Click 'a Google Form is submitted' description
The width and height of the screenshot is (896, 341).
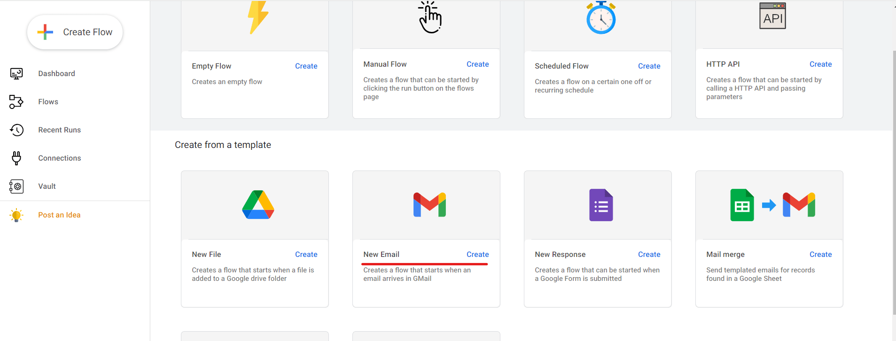pyautogui.click(x=578, y=279)
